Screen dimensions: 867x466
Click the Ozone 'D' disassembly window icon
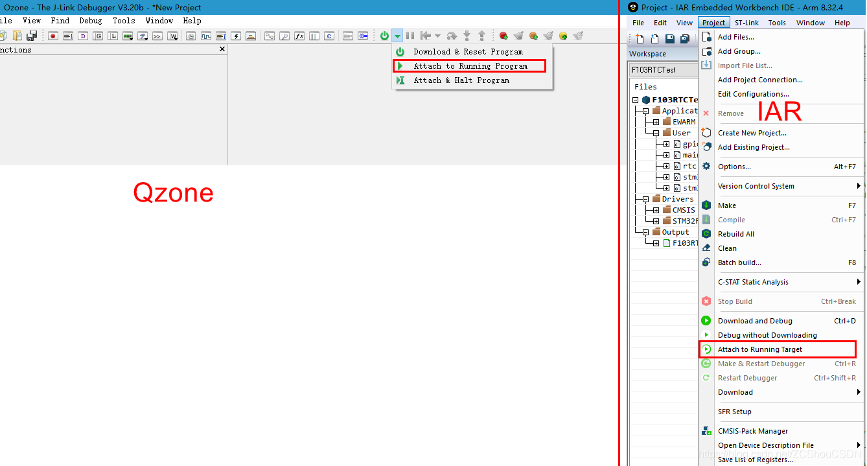pyautogui.click(x=83, y=36)
